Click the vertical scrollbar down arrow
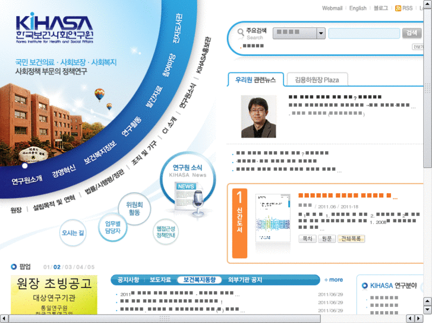The width and height of the screenshot is (432, 323). point(427,310)
